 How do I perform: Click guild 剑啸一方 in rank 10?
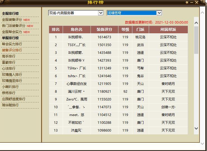[x=168, y=107]
